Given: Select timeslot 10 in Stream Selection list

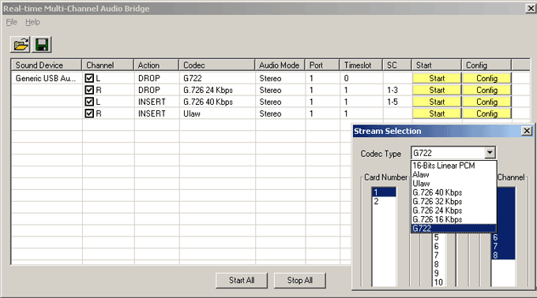Looking at the screenshot, I should [439, 282].
